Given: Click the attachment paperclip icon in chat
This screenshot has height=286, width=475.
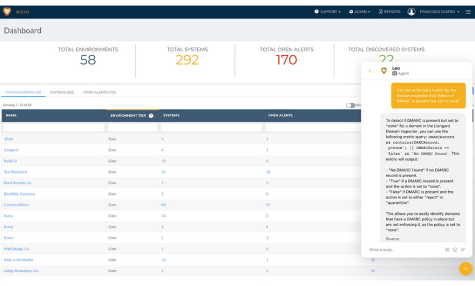Looking at the screenshot, I should pyautogui.click(x=463, y=249).
